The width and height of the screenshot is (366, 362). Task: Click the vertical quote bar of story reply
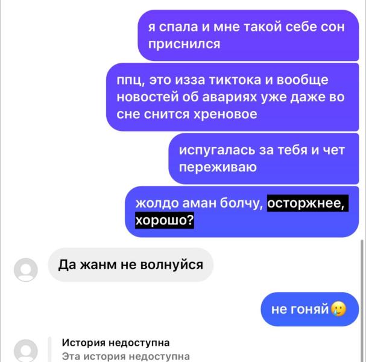click(49, 349)
